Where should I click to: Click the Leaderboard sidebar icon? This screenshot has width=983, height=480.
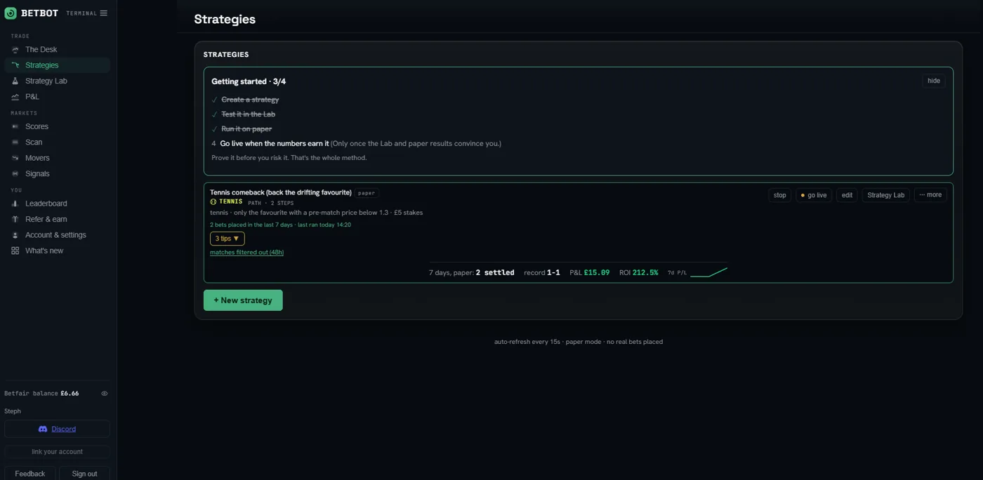pos(15,204)
